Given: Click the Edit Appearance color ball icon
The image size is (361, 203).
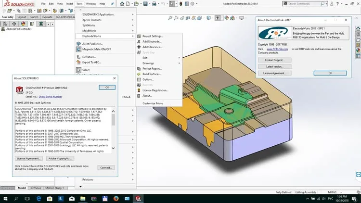Looking at the screenshot, I should point(227,18).
